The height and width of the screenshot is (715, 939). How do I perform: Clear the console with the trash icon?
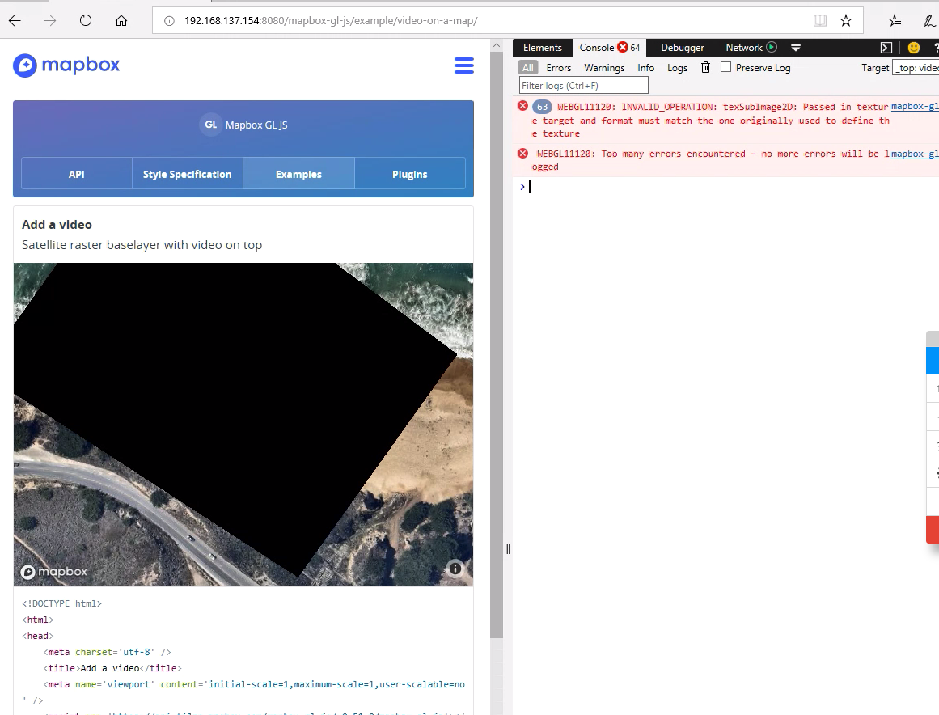point(704,68)
